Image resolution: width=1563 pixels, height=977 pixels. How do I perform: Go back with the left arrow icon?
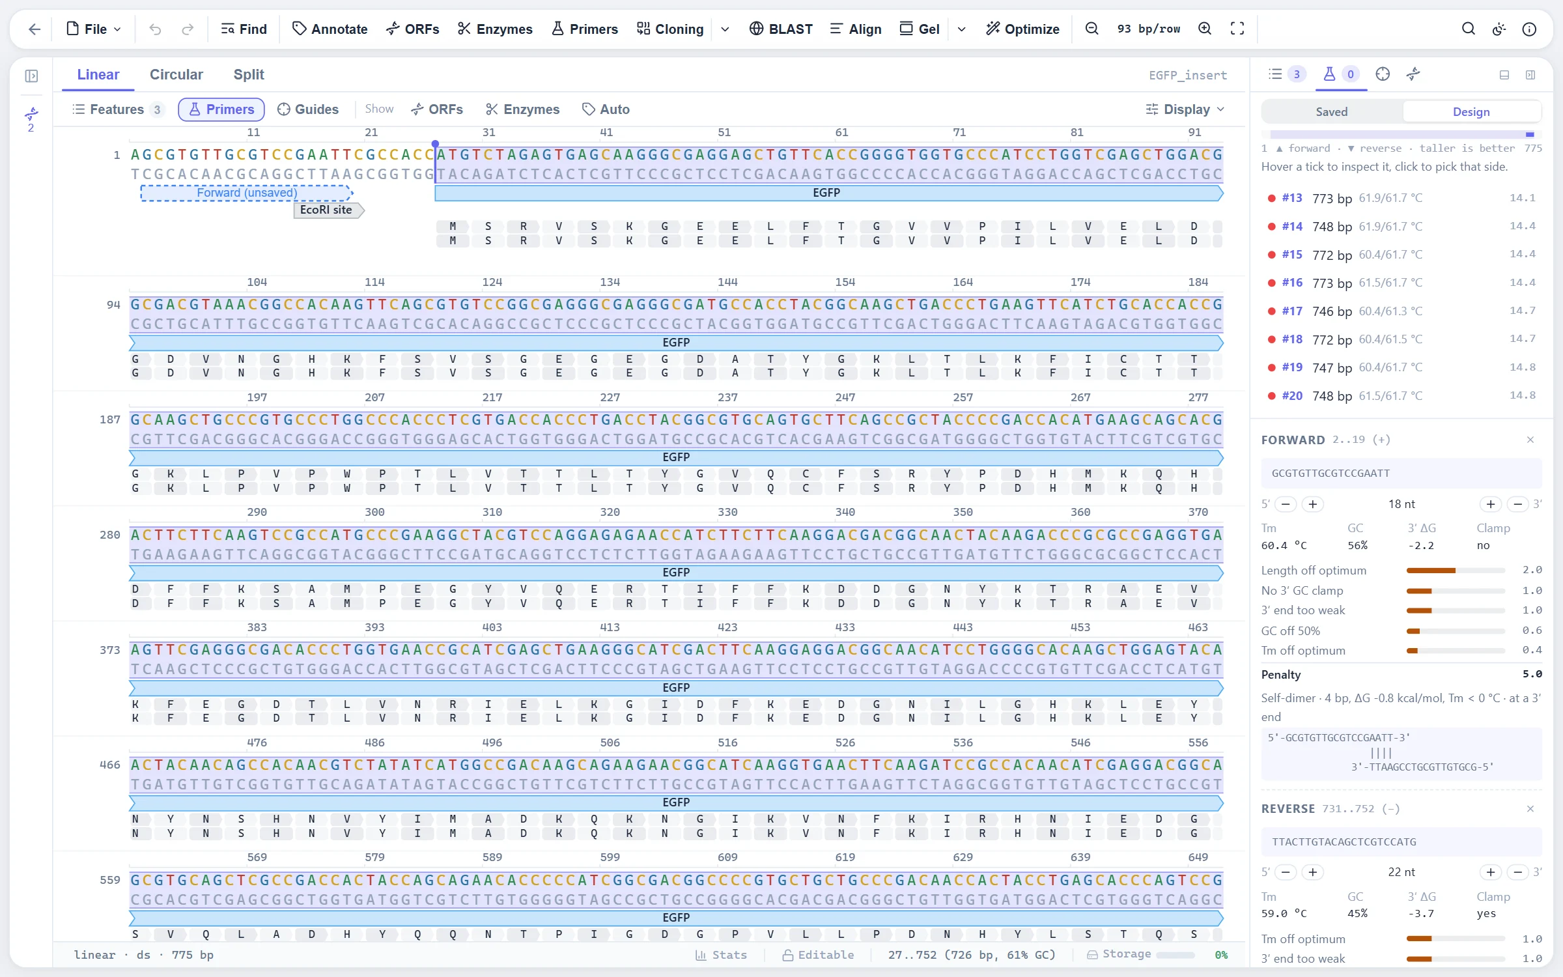coord(35,29)
